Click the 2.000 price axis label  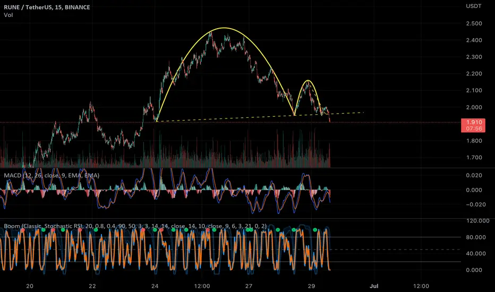[474, 107]
